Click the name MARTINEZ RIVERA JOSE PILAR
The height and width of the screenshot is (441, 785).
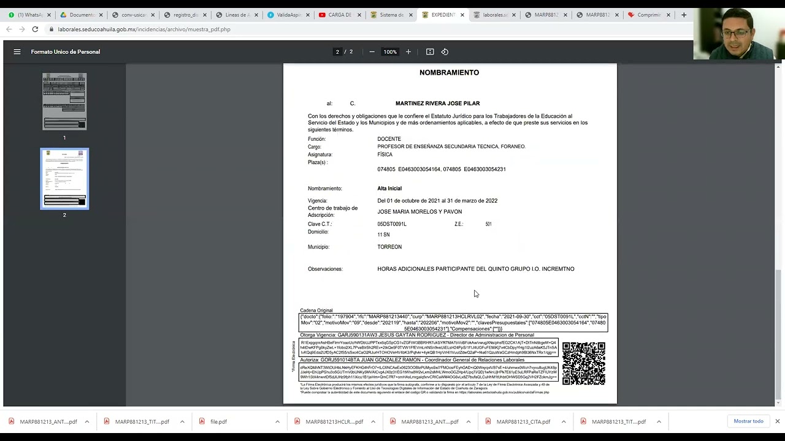437,104
